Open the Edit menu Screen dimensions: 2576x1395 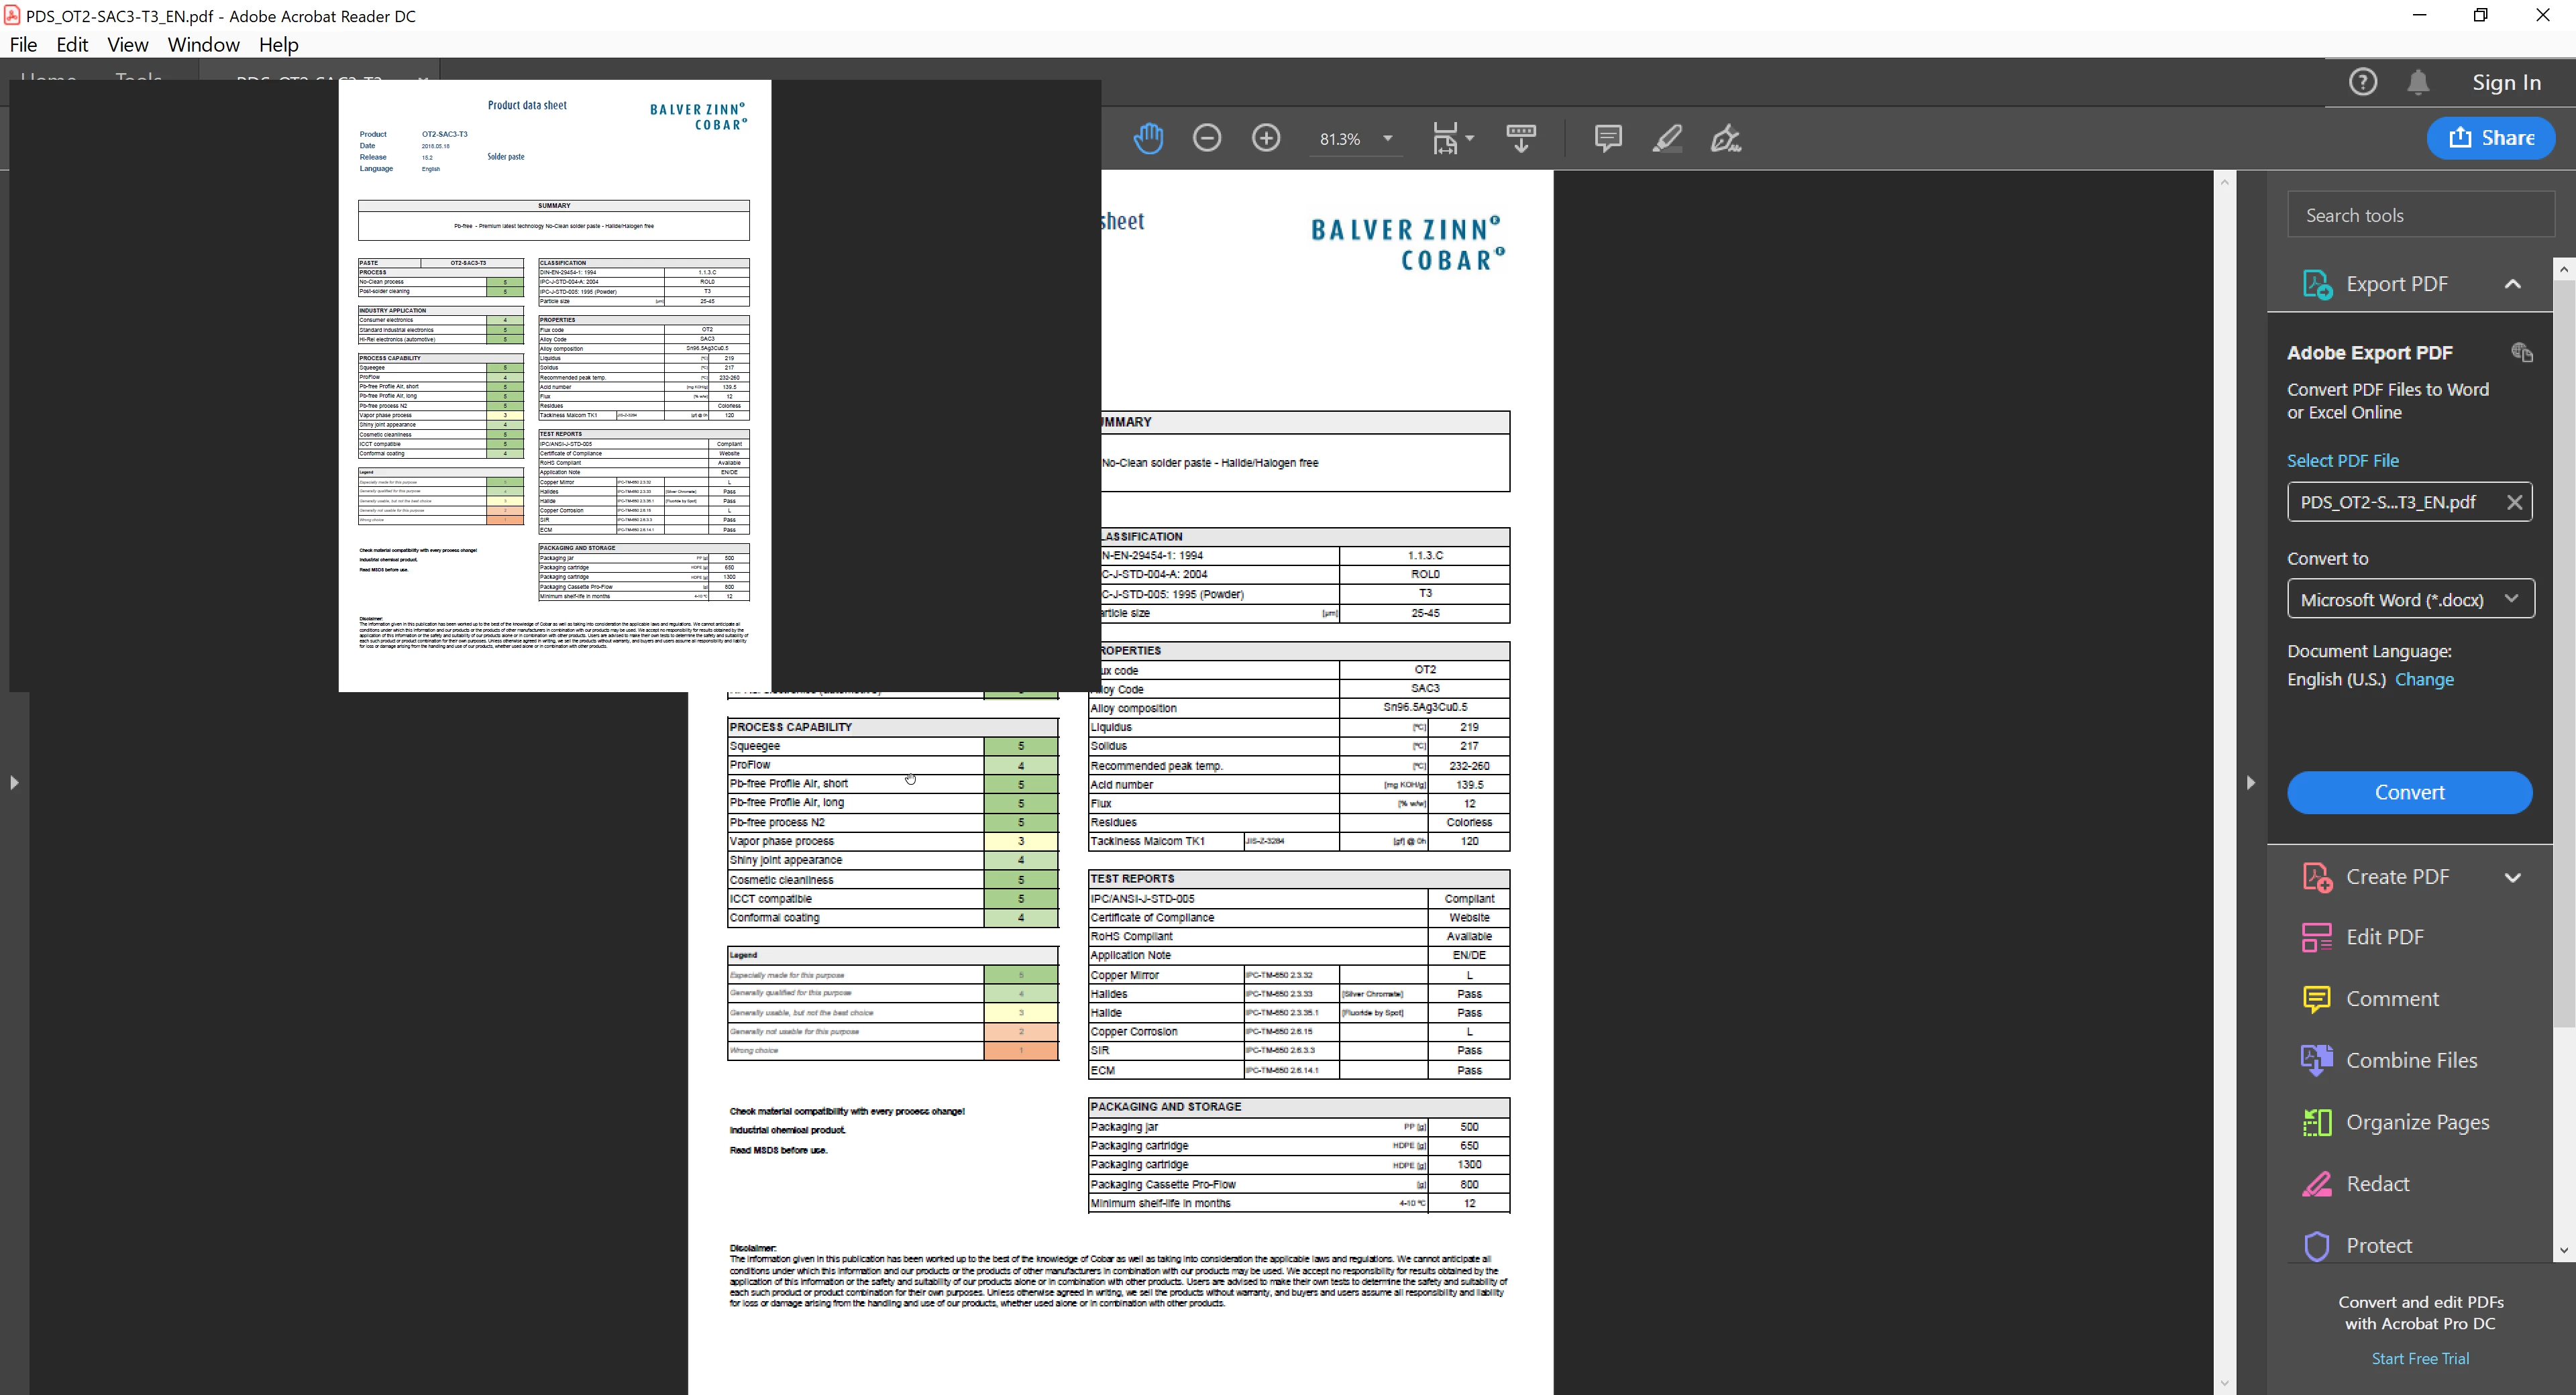(x=72, y=45)
